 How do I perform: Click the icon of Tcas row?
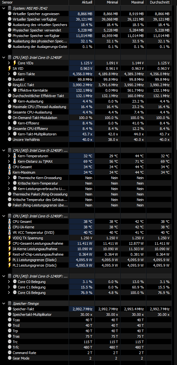coord(10,320)
